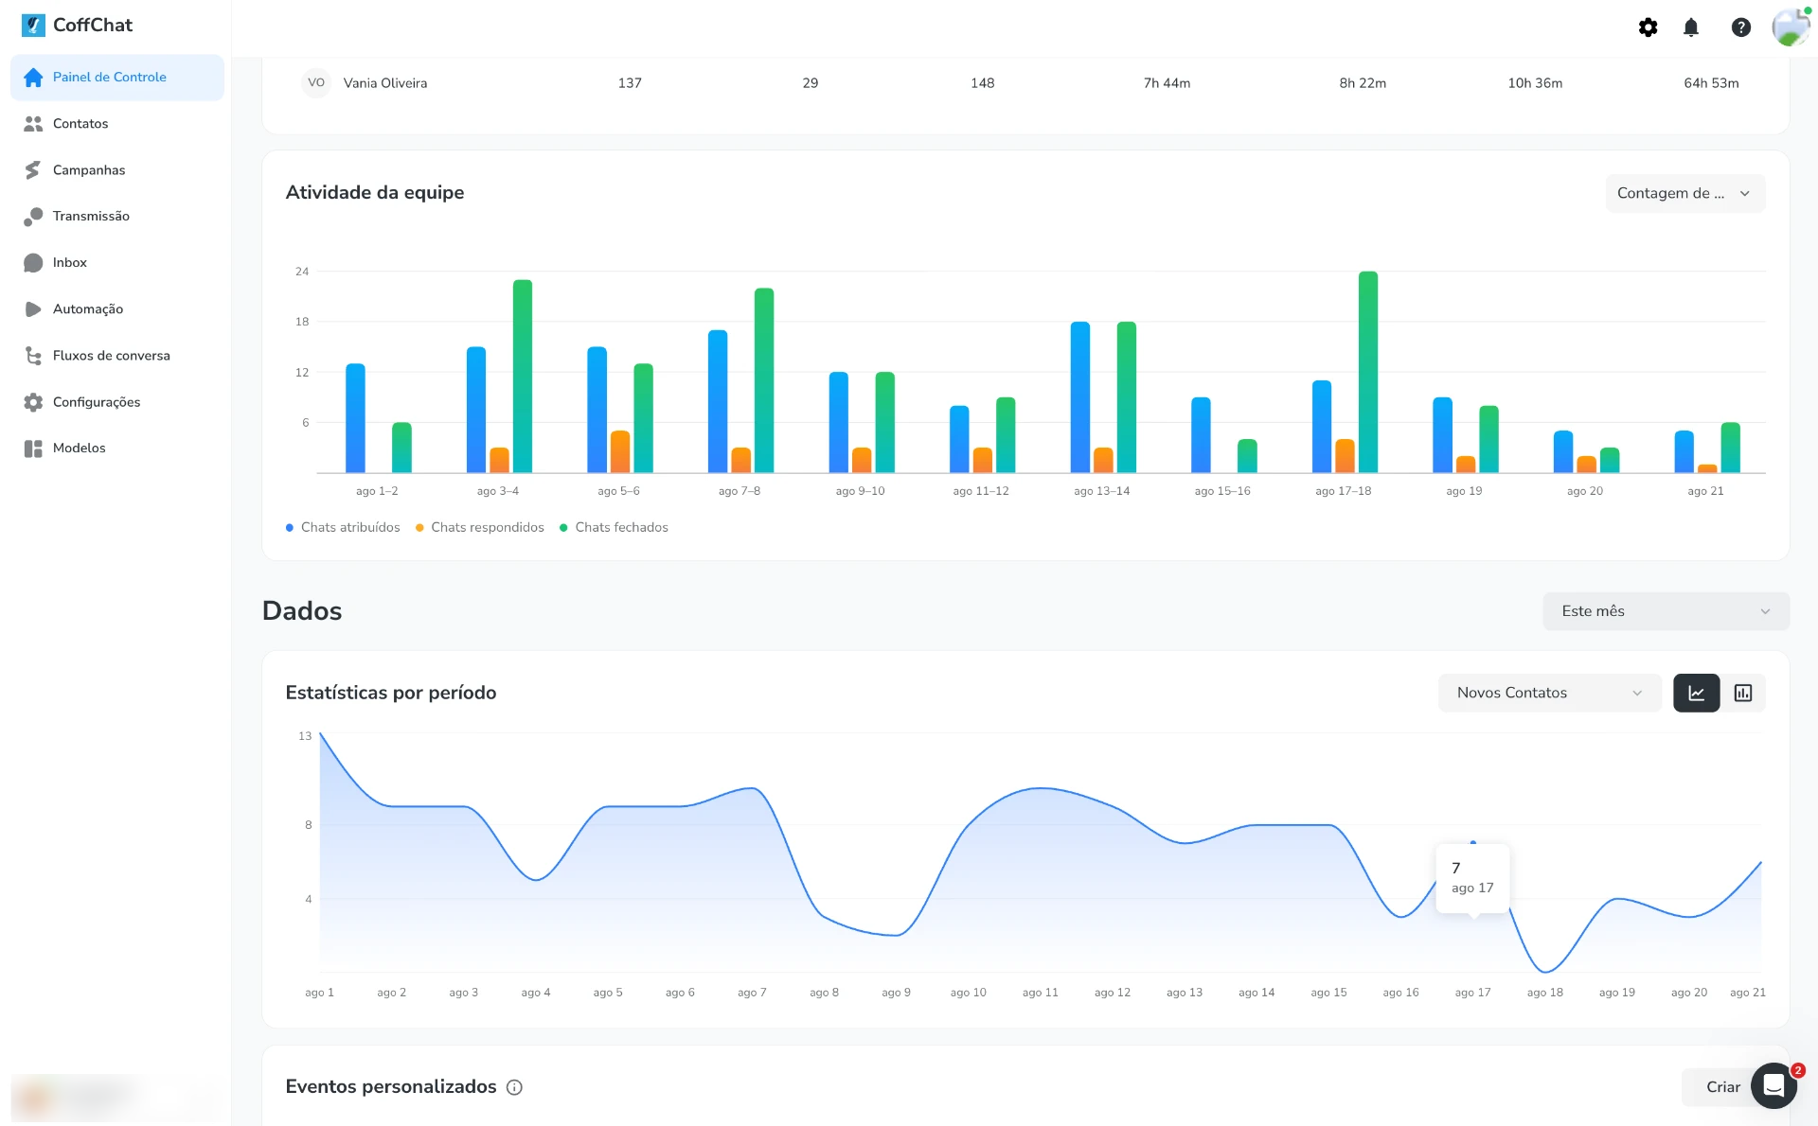Click the Inbox chat bubble icon
The height and width of the screenshot is (1126, 1818).
point(33,263)
